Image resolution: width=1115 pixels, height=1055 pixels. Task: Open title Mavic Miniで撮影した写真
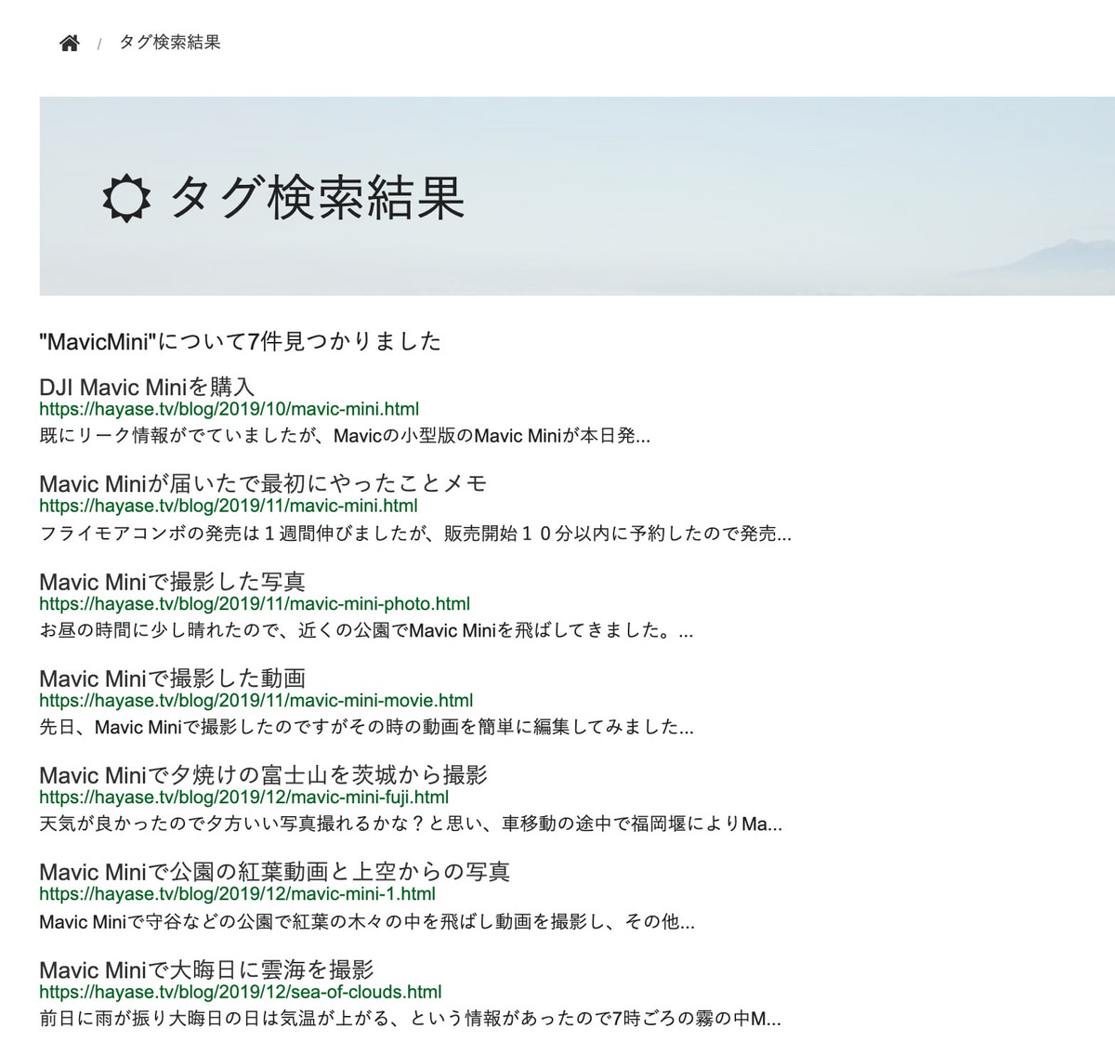[x=172, y=582]
